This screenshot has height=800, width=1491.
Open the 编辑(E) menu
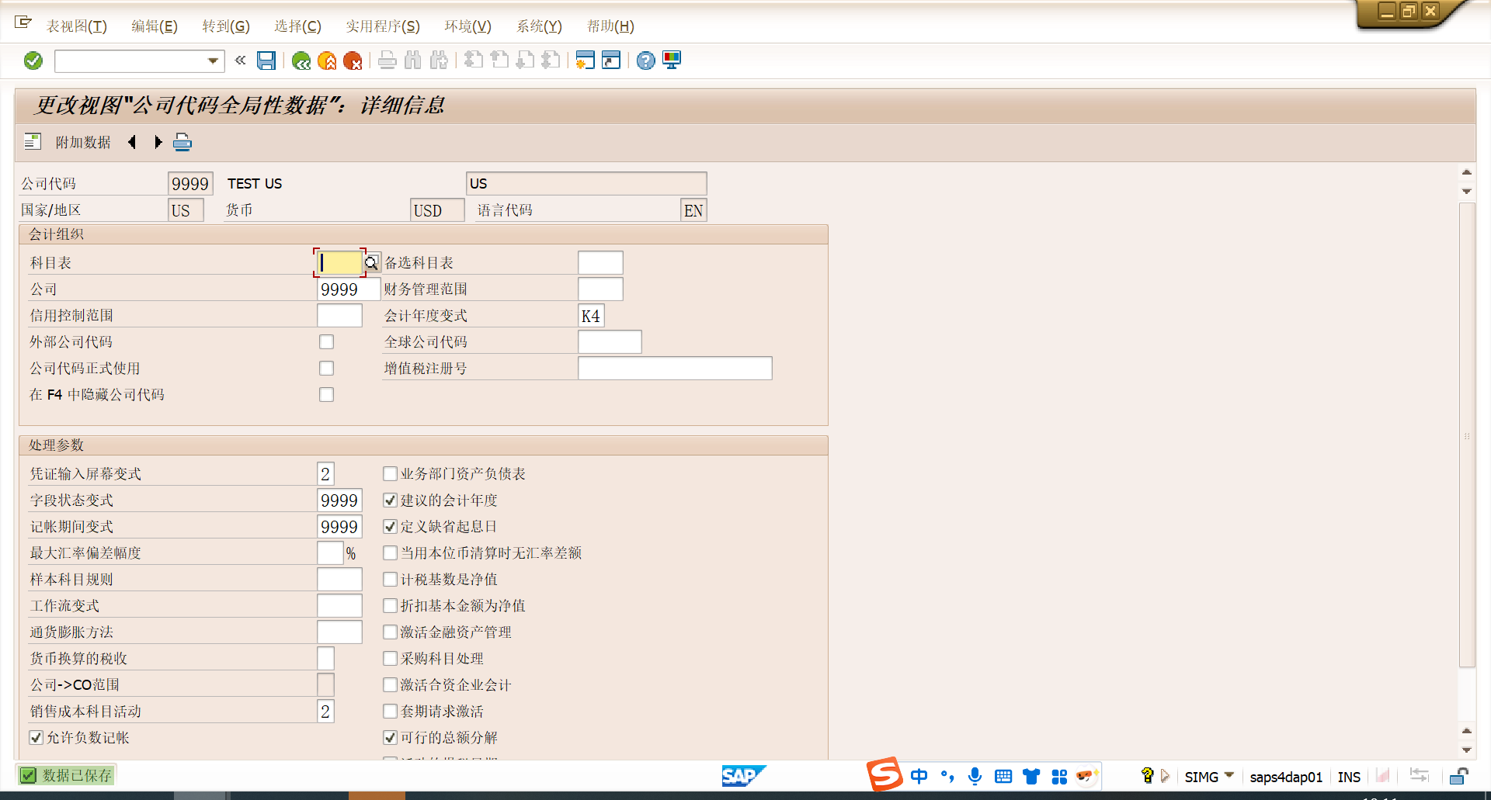[x=155, y=26]
